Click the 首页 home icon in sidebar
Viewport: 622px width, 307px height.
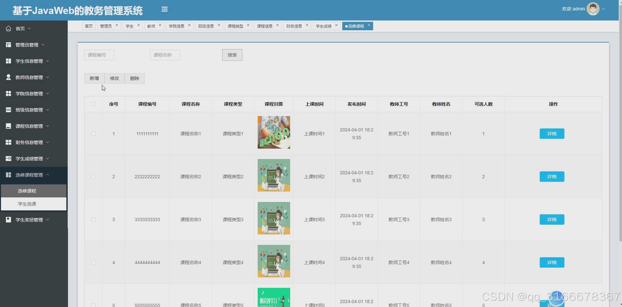[x=8, y=28]
